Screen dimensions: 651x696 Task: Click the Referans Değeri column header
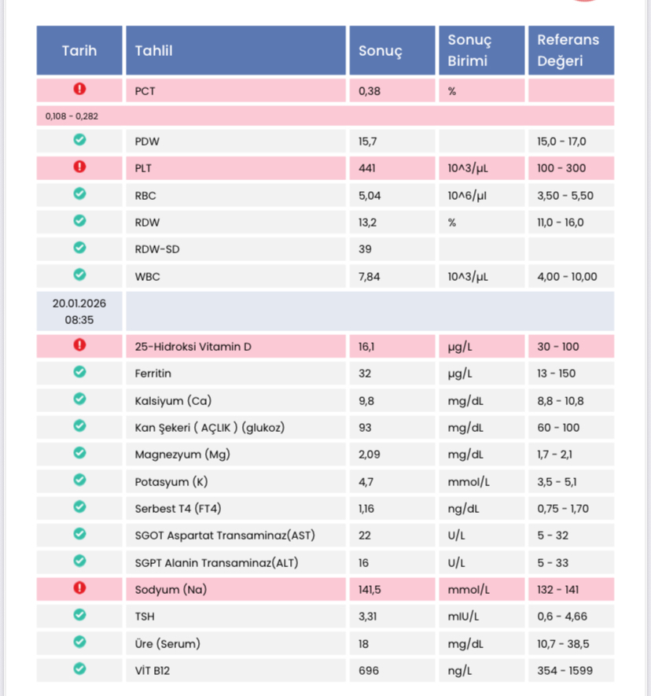point(571,50)
